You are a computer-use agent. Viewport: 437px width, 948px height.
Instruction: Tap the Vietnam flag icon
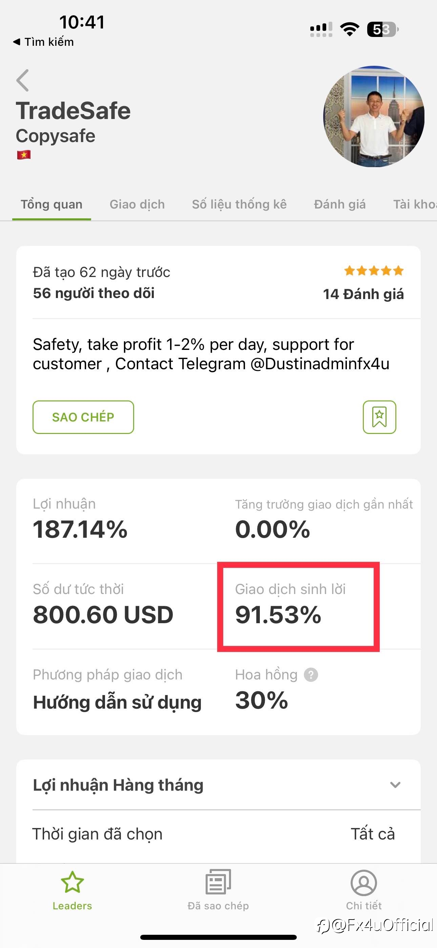pos(23,155)
